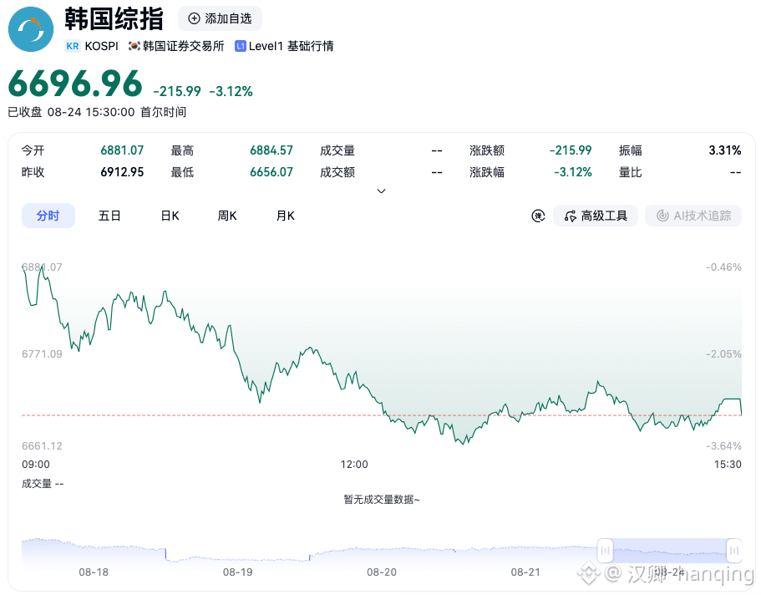Switch to the 月K monthly chart tab
The height and width of the screenshot is (595, 761).
(286, 216)
